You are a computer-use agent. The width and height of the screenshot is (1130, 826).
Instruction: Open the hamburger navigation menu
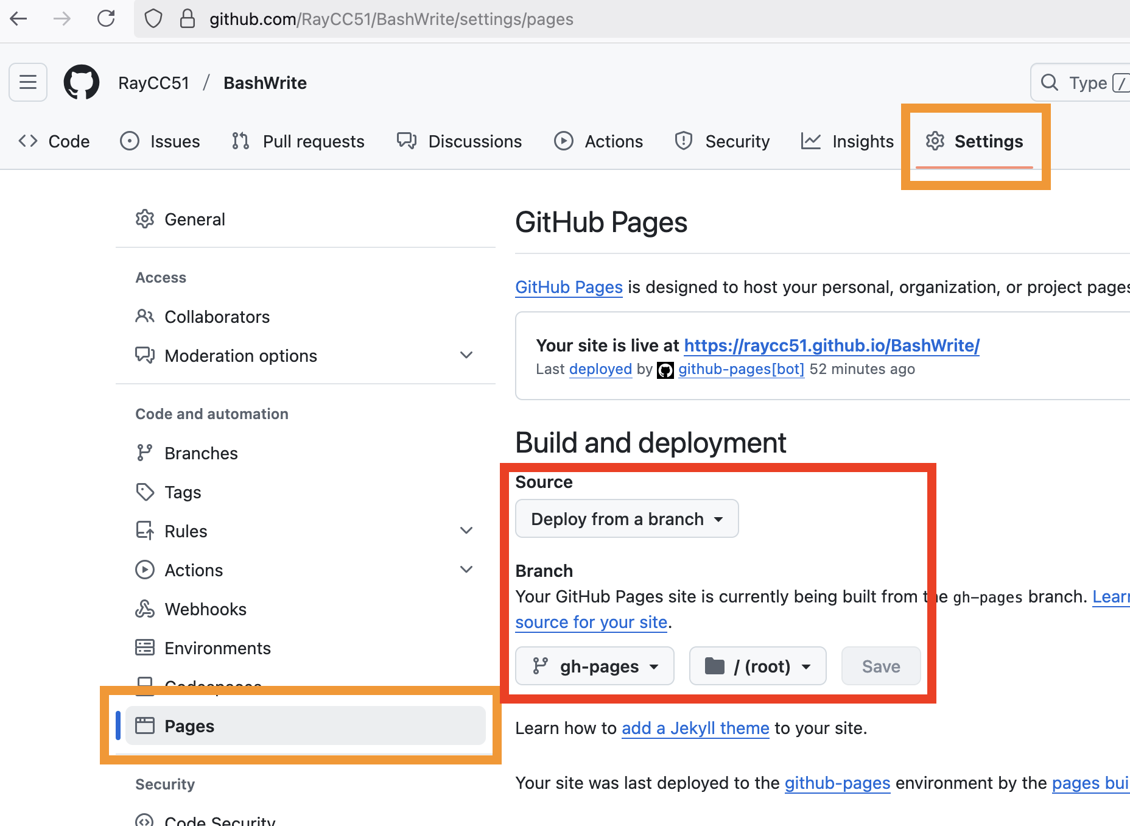pos(28,82)
